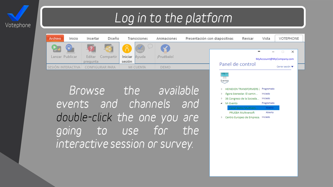Click the Eventos monitor icon

pyautogui.click(x=225, y=76)
